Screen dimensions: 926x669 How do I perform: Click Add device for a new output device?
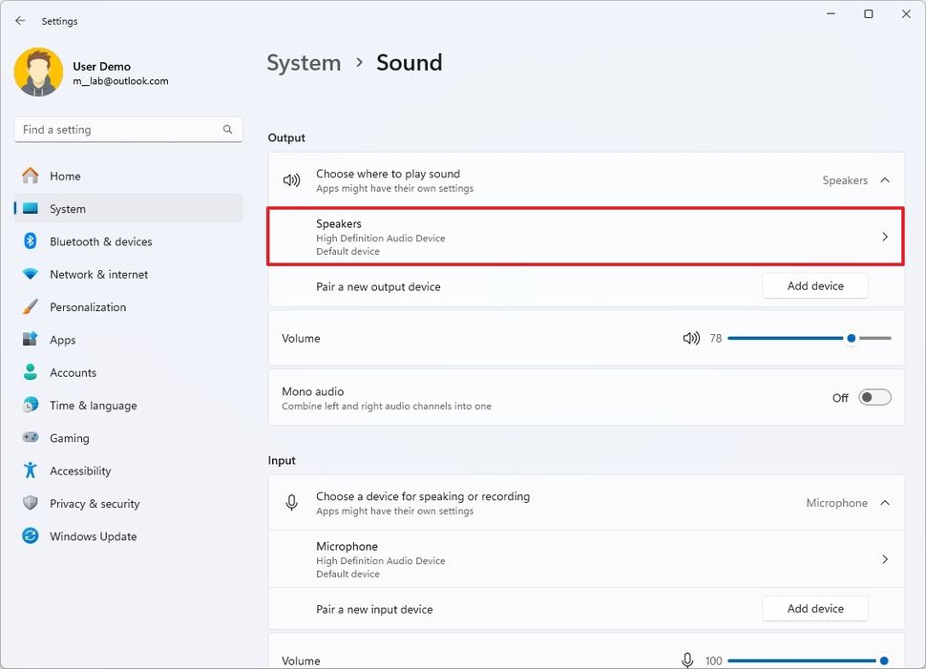pos(814,285)
